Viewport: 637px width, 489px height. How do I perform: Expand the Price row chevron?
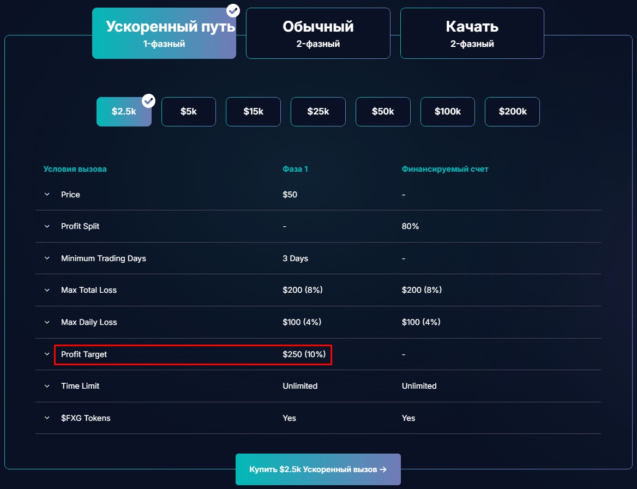47,195
